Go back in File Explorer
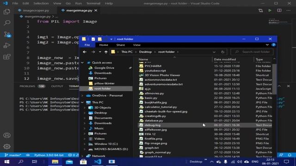 85,52
